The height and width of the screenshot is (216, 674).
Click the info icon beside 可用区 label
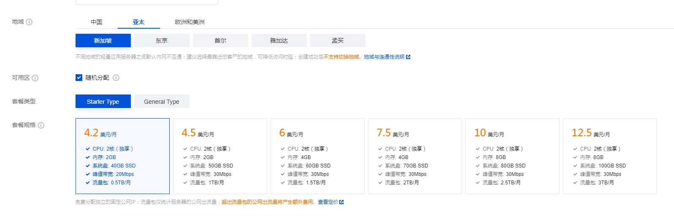35,78
